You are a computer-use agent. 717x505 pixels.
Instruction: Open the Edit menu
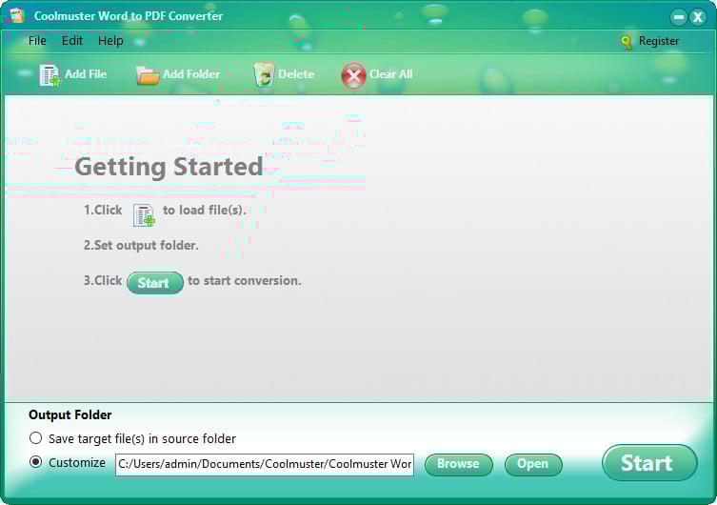(x=72, y=41)
